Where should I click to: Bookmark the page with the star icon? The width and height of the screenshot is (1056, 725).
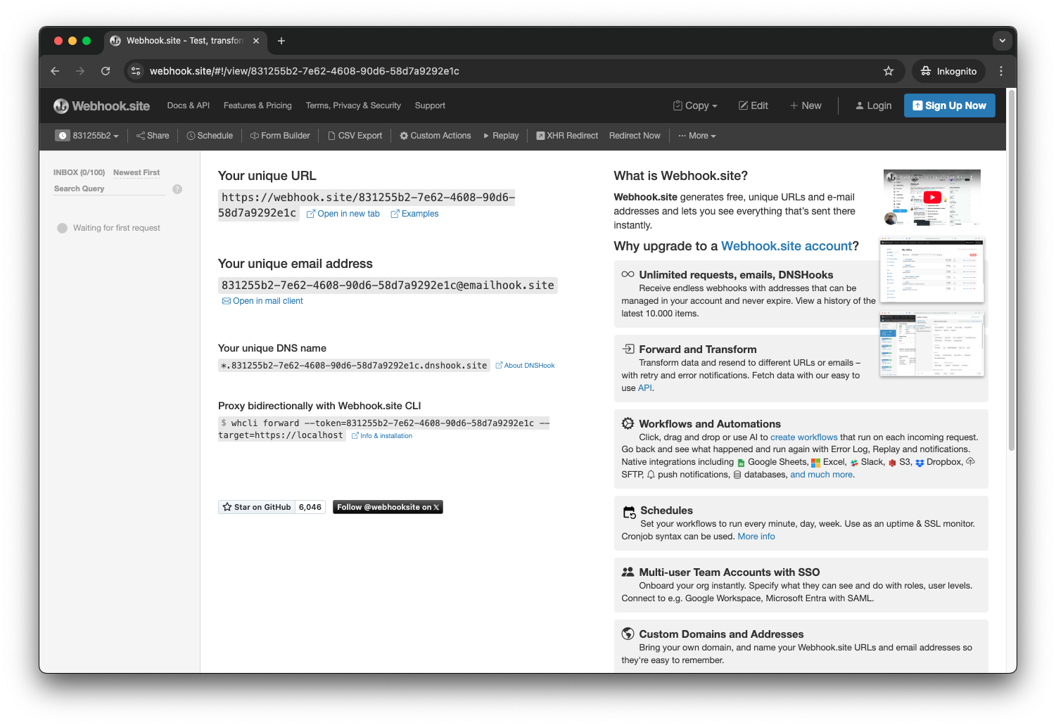tap(889, 71)
